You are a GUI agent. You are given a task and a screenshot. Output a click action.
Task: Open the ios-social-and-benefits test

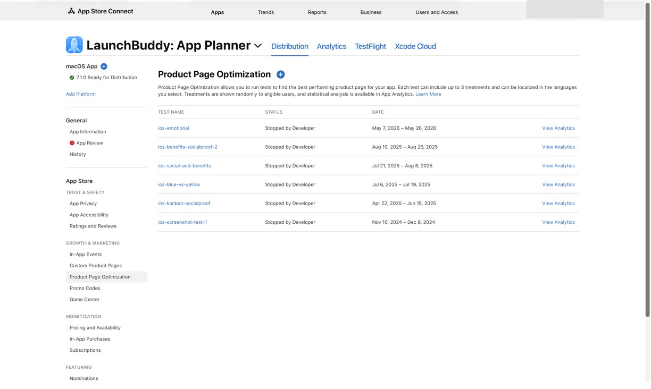185,166
